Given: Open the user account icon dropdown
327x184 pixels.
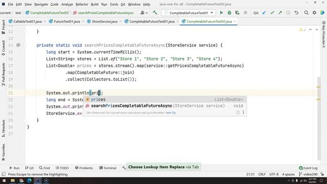Looking at the screenshot, I should click(x=144, y=13).
